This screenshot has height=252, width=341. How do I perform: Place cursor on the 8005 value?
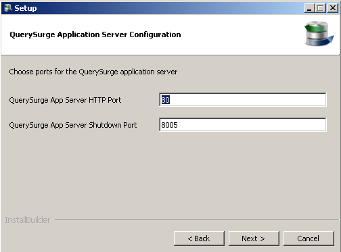click(170, 125)
